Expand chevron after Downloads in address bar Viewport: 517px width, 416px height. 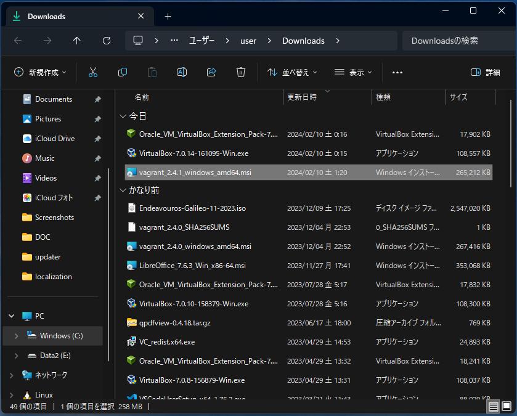[x=337, y=41]
